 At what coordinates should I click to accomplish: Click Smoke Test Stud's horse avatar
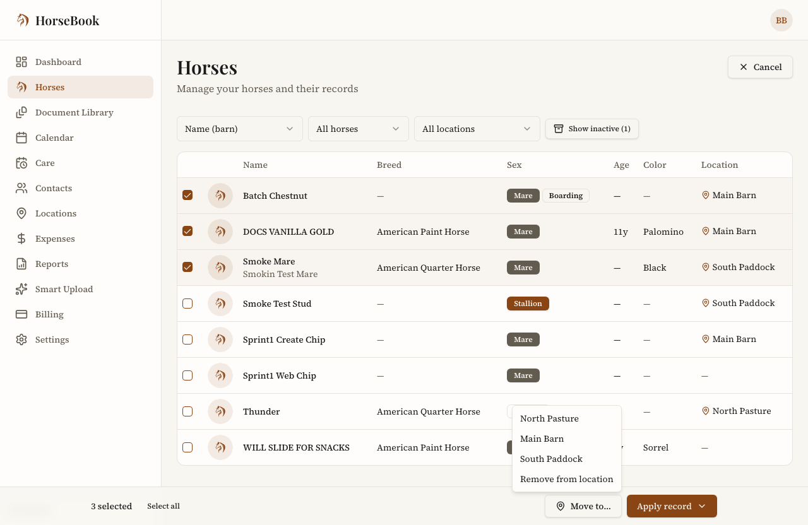coord(220,304)
